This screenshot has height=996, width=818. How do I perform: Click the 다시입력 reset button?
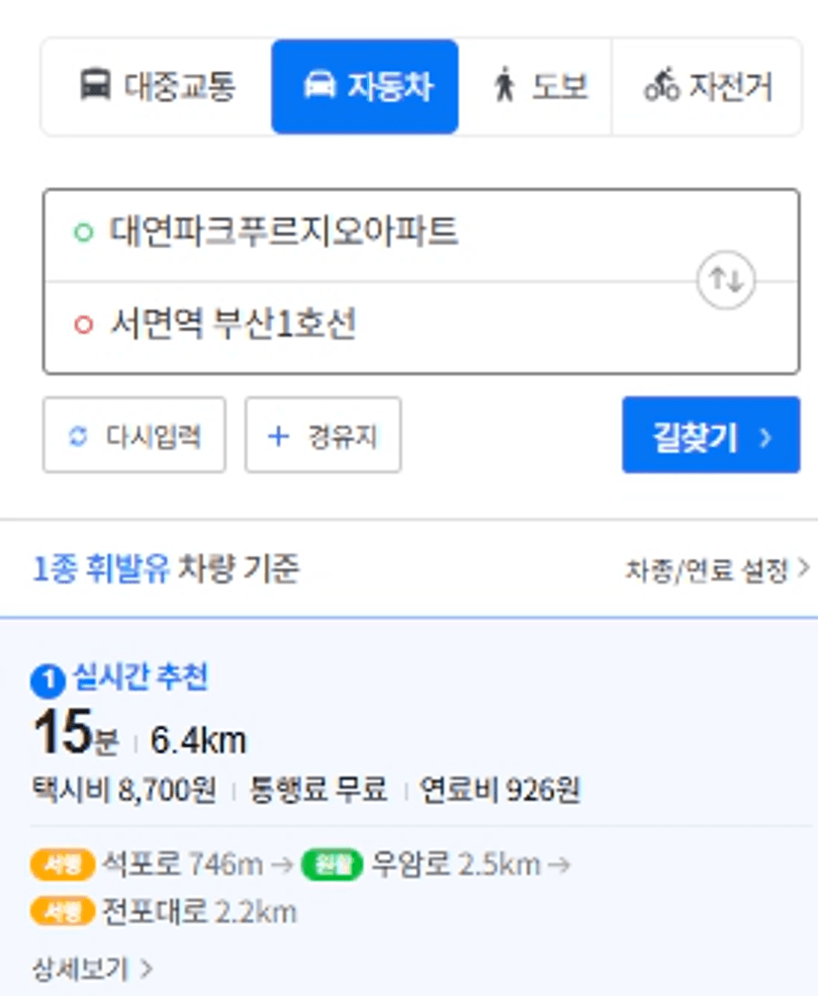coord(135,435)
